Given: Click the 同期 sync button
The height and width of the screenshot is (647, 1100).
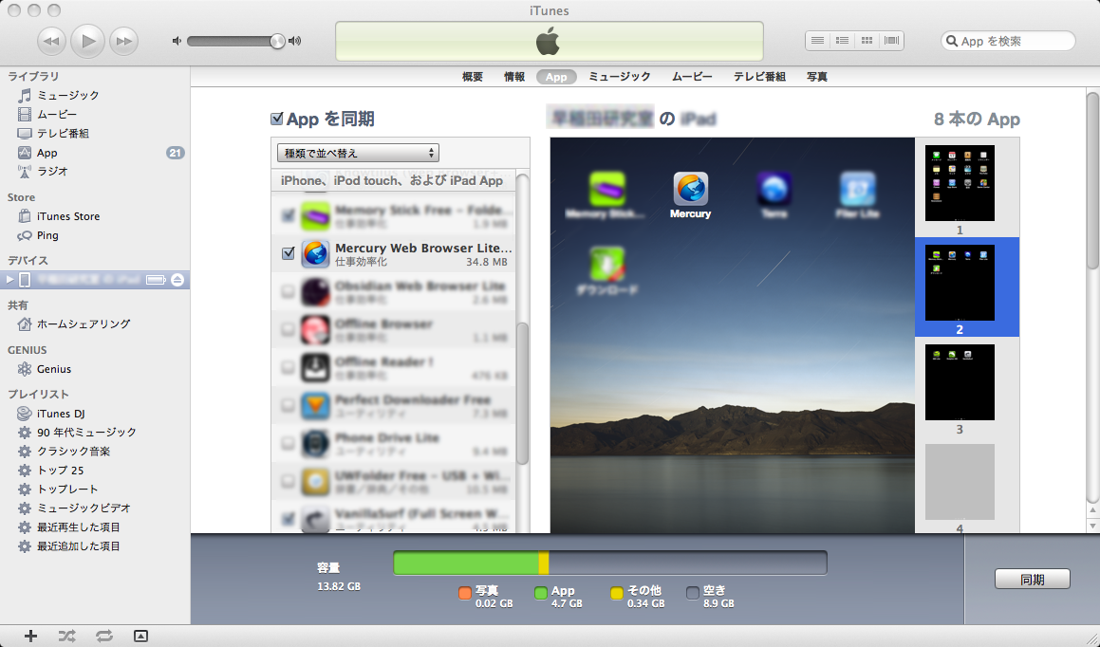Looking at the screenshot, I should pos(1032,579).
